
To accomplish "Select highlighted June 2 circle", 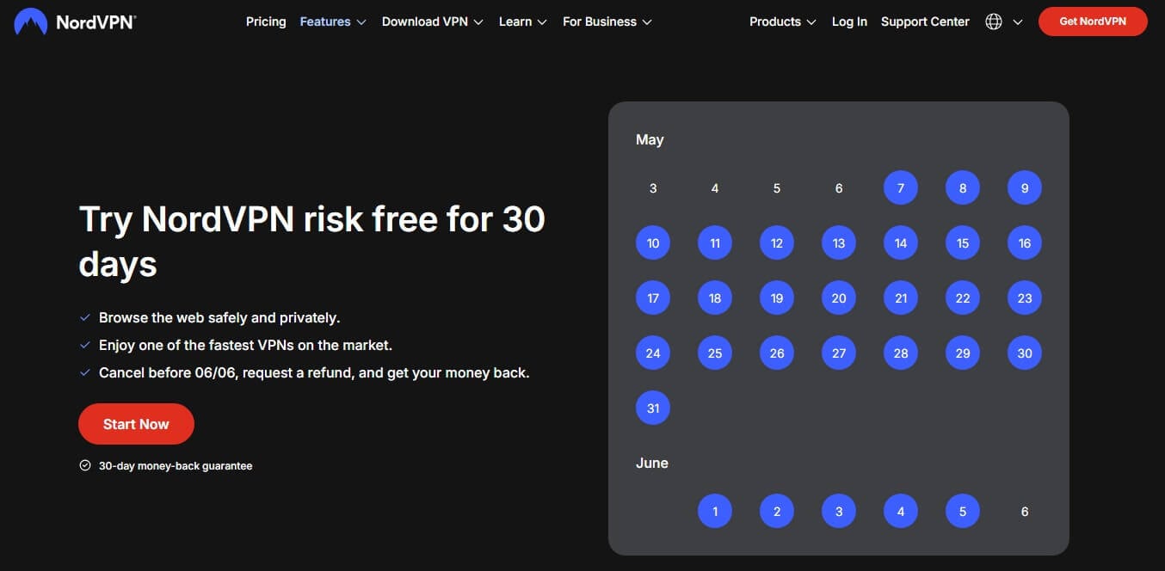I will pos(777,511).
